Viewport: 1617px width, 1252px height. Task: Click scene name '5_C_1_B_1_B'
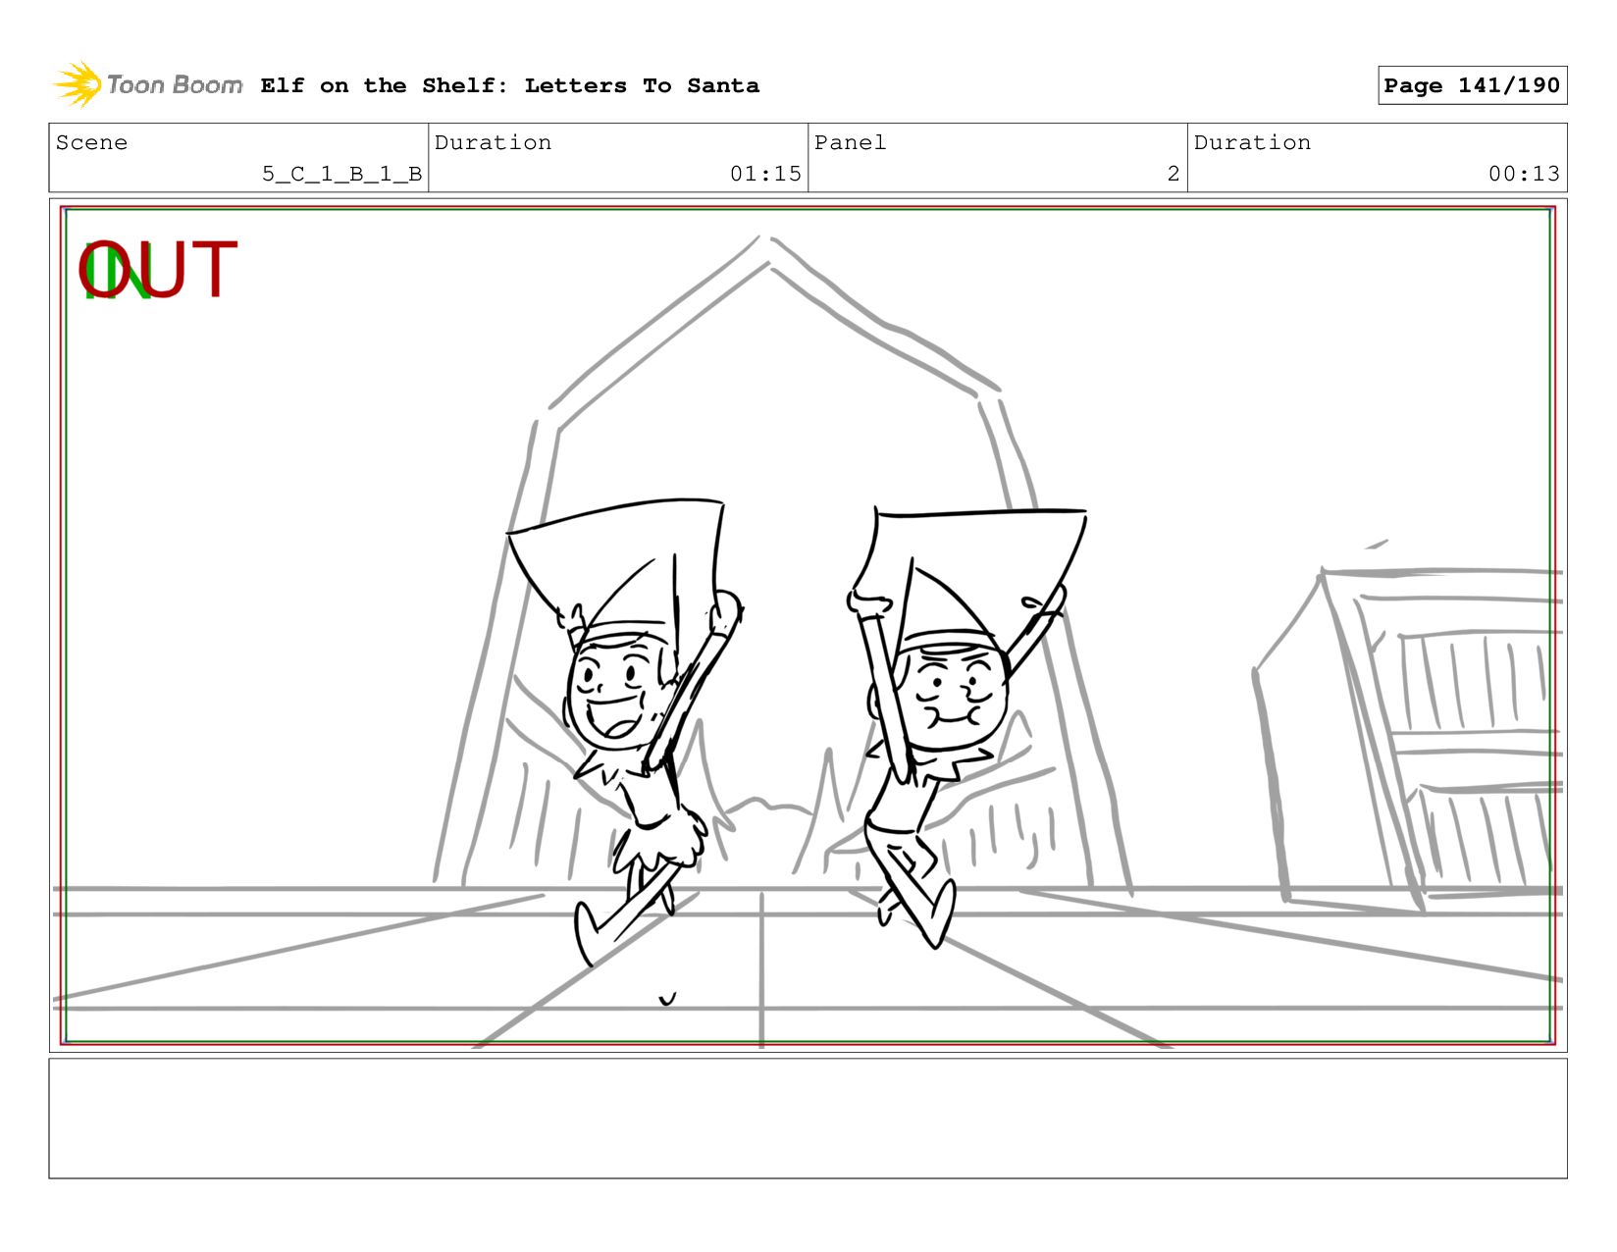pyautogui.click(x=341, y=174)
